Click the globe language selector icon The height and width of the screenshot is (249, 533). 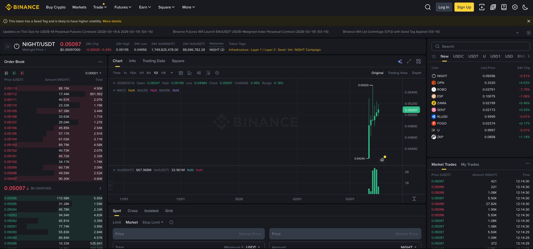click(x=493, y=7)
